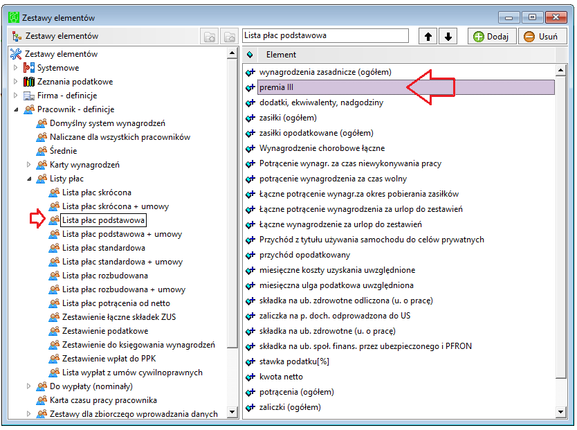This screenshot has height=430, width=577.
Task: Select the Średnie tree item
Action: coord(63,151)
